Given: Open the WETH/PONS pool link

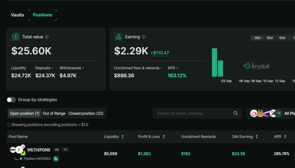Looking at the screenshot, I should 39,150.
